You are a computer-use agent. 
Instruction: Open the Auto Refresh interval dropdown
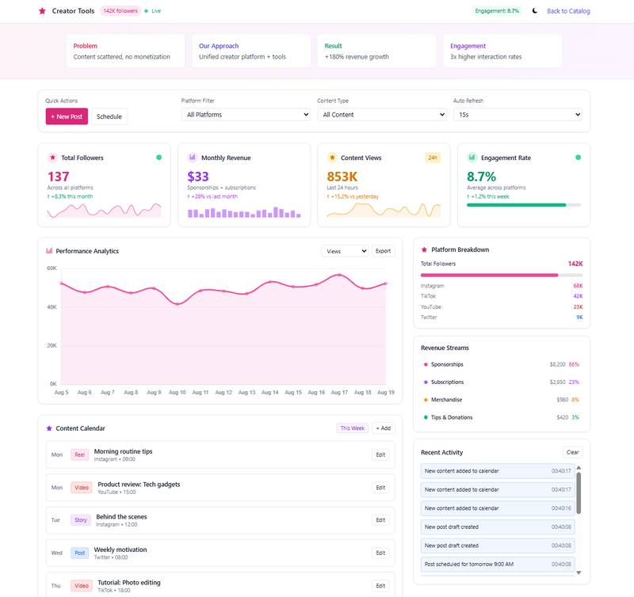518,115
